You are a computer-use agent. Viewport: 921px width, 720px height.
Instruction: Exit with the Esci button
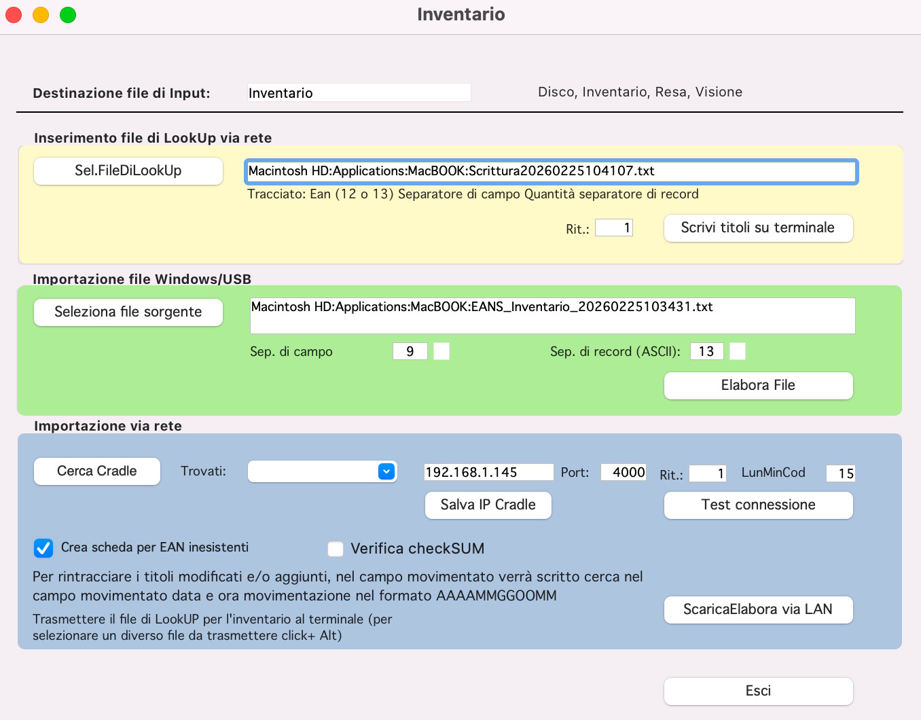click(x=758, y=691)
